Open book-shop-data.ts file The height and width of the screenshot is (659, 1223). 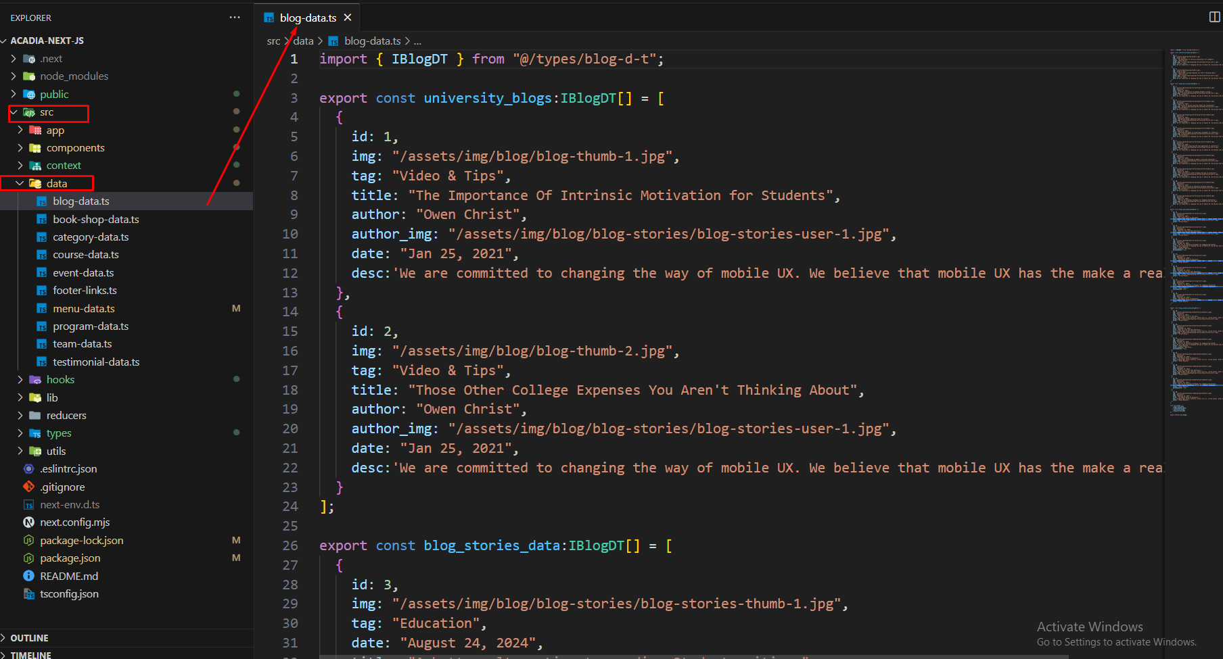pos(96,220)
